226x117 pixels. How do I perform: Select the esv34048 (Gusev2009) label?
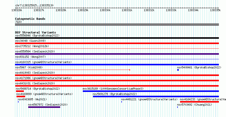tap(30, 41)
